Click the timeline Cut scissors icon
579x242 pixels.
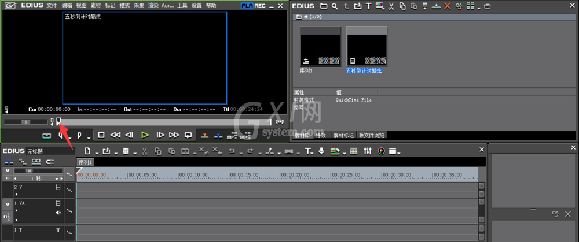(144, 151)
